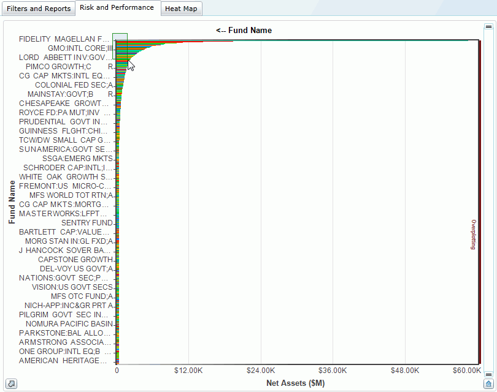Click the '<-- Fund Name' chart title

coord(244,31)
